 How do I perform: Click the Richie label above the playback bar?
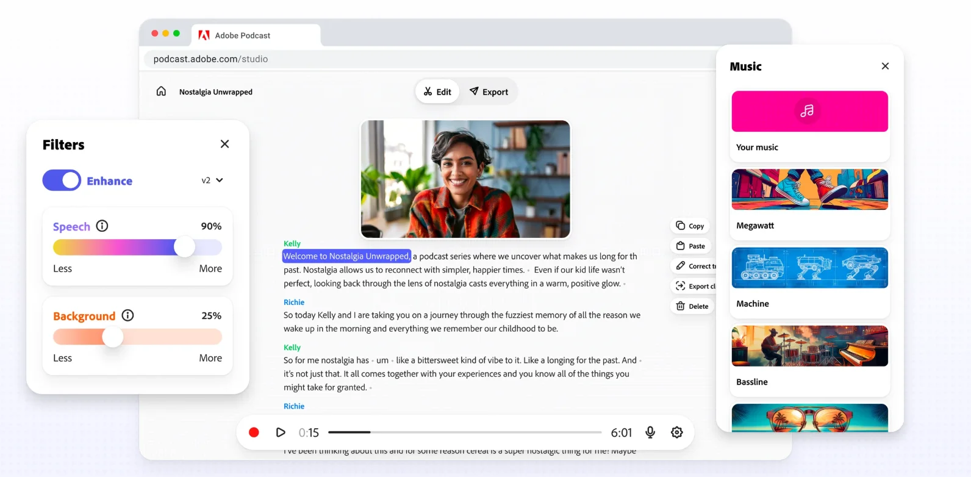coord(294,406)
